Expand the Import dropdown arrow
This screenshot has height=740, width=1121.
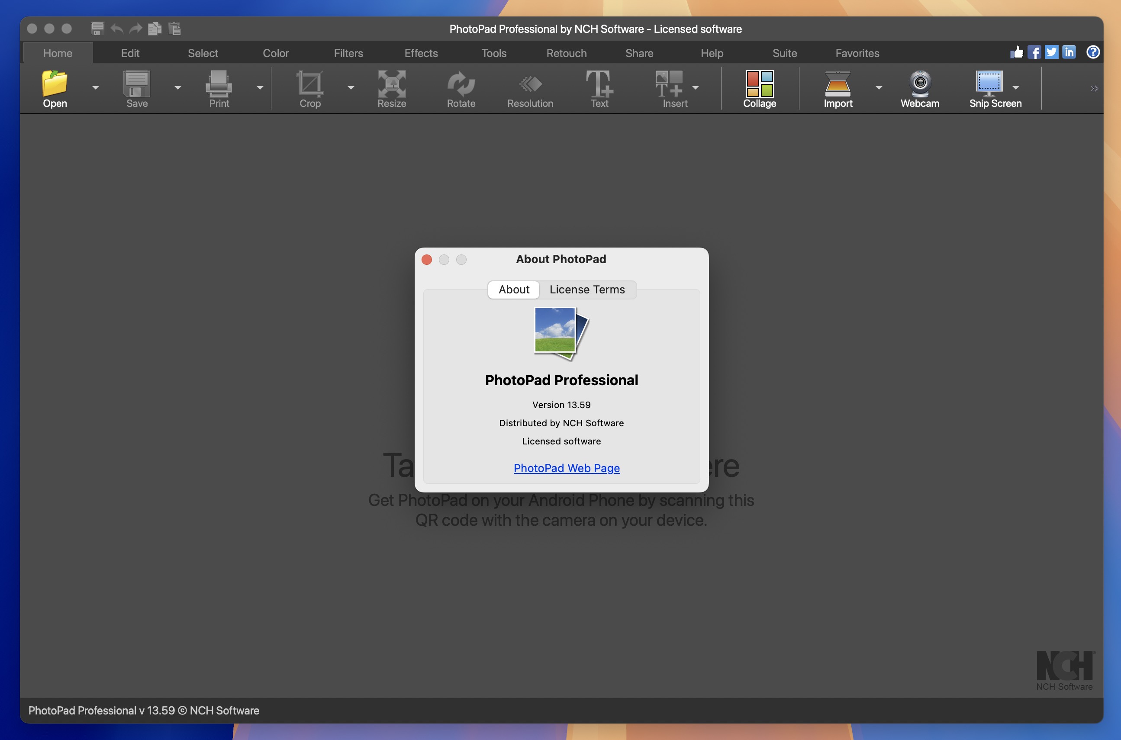878,88
